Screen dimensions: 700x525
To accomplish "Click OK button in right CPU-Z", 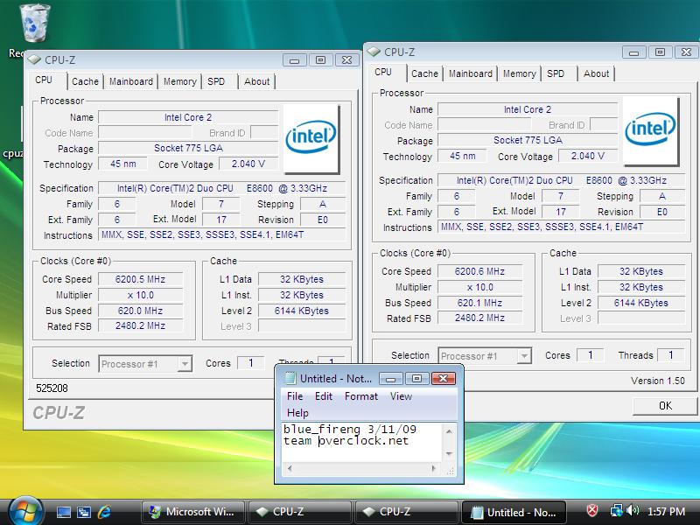I will click(x=665, y=406).
